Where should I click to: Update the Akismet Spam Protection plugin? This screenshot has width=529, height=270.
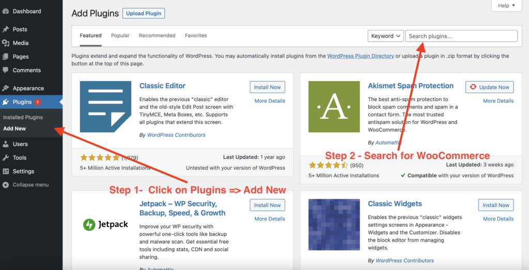point(490,87)
